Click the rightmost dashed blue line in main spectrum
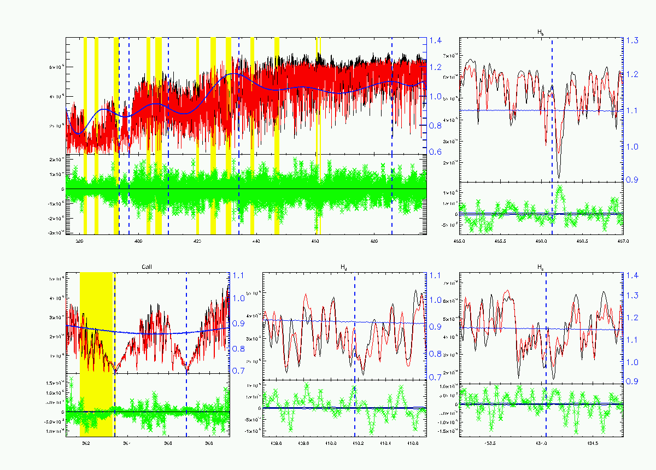The height and width of the screenshot is (470, 656). coord(392,136)
